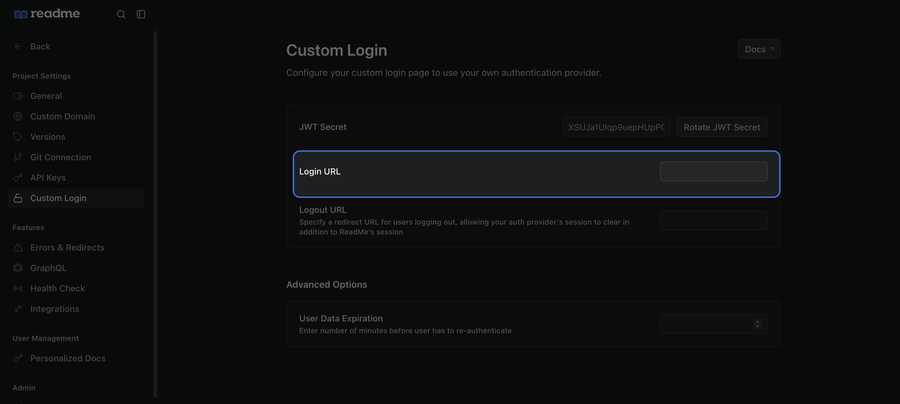Open the Docs link button
900x404 pixels.
click(x=759, y=49)
